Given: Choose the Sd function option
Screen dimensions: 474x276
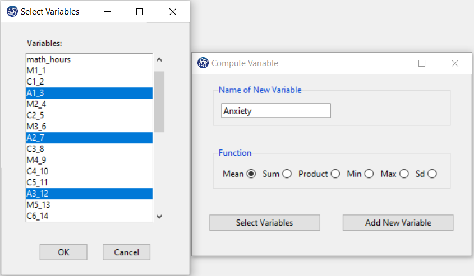Looking at the screenshot, I should click(x=432, y=174).
